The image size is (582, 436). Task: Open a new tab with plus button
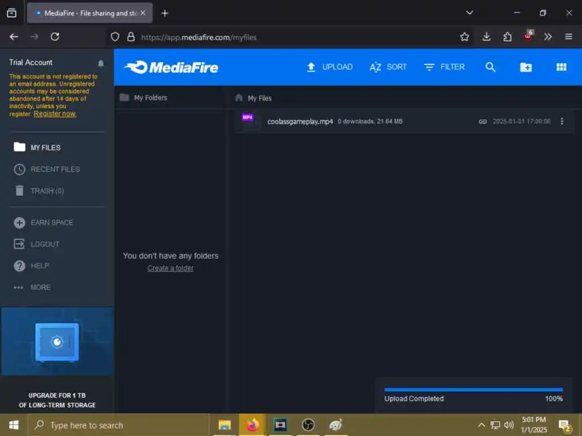pos(165,14)
